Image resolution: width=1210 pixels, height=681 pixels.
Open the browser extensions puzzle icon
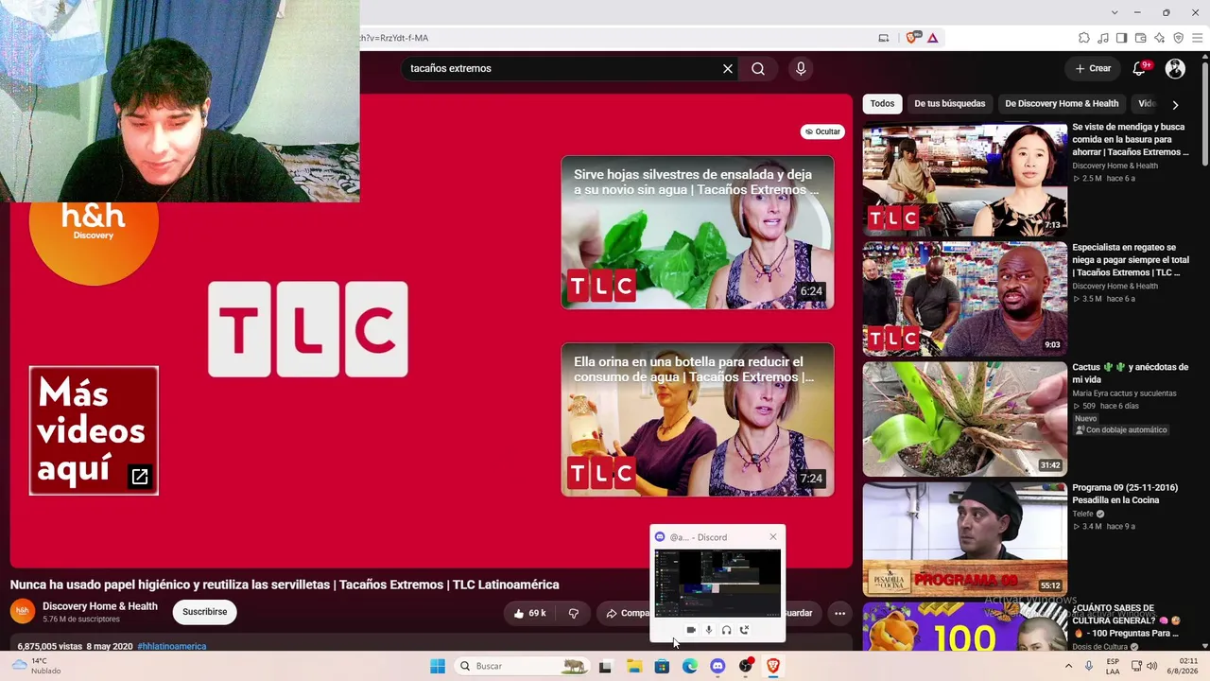[1084, 38]
